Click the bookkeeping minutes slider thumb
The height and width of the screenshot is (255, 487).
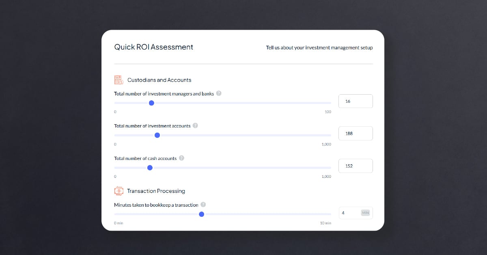pos(201,214)
